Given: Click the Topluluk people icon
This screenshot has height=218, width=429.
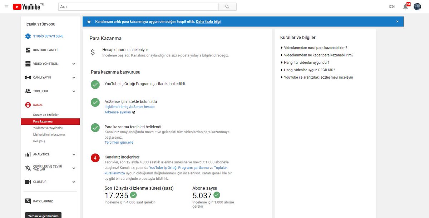Looking at the screenshot, I should 28,91.
